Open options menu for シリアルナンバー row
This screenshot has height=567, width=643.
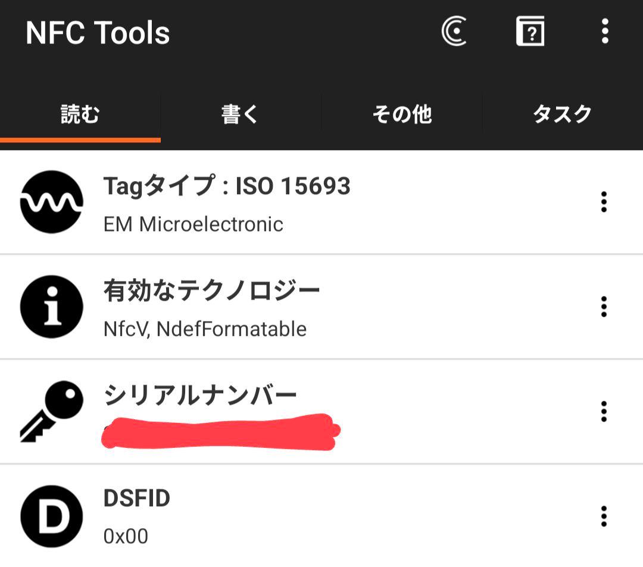(604, 412)
